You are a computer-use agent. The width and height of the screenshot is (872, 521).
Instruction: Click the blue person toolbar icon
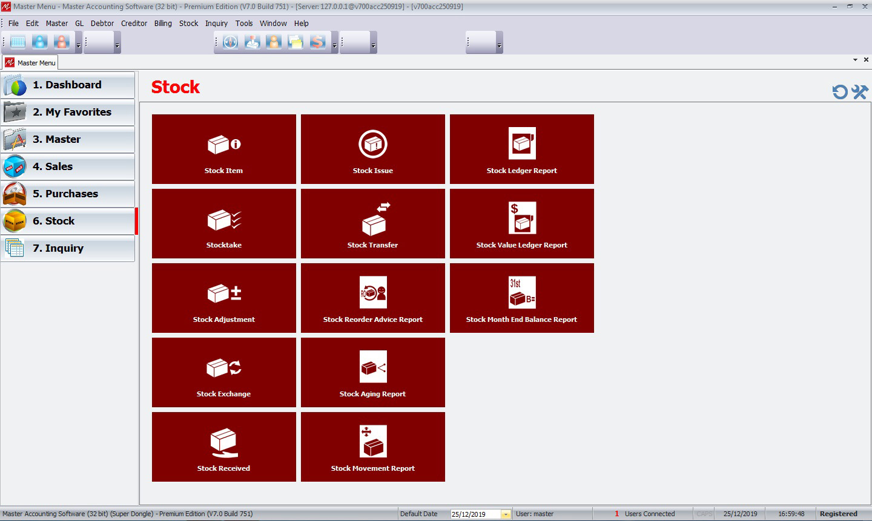point(40,42)
